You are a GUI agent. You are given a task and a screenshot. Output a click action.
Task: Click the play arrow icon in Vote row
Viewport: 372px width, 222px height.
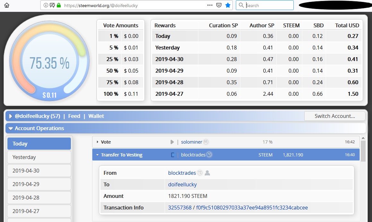(172, 142)
